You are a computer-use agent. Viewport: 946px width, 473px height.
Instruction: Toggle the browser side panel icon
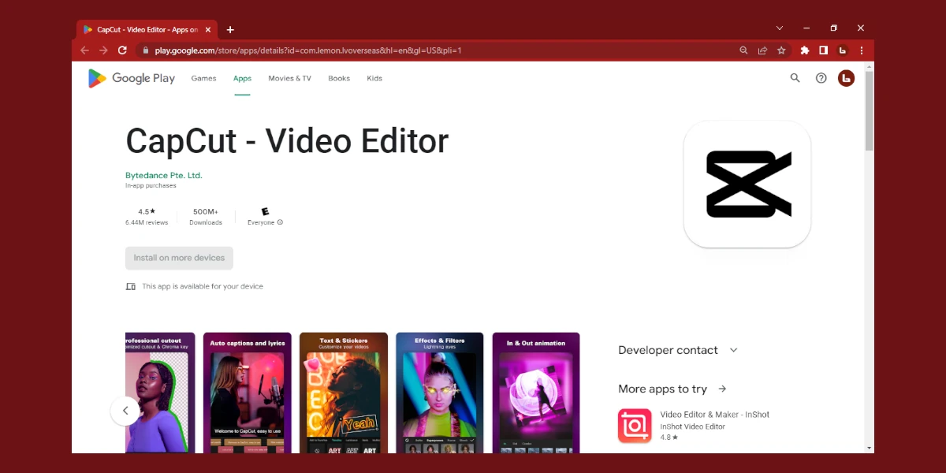(823, 50)
